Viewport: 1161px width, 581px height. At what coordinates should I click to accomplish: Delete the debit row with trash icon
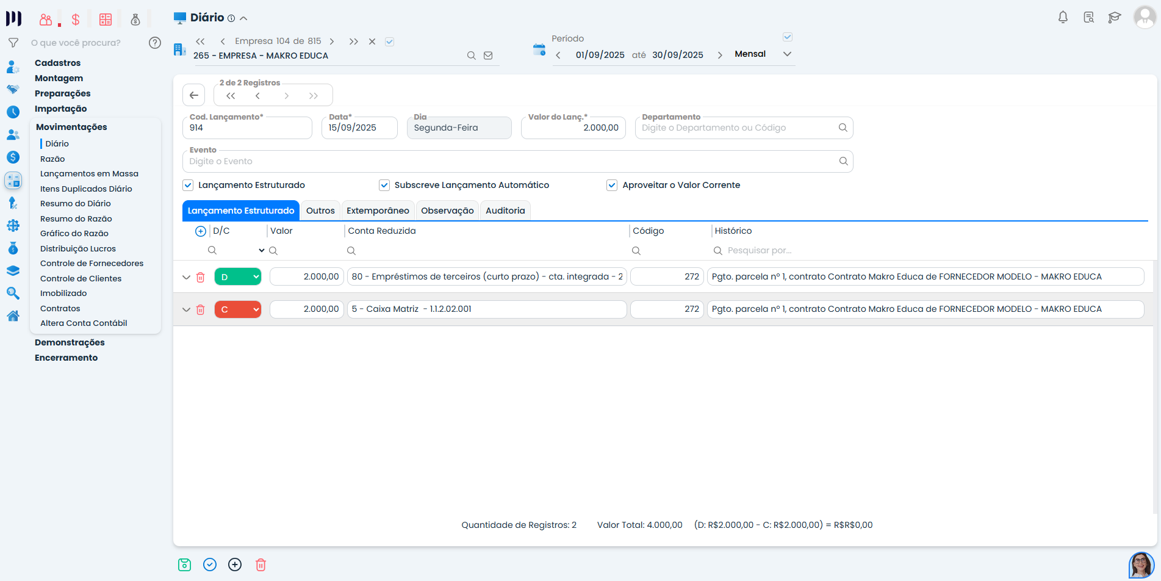(200, 277)
